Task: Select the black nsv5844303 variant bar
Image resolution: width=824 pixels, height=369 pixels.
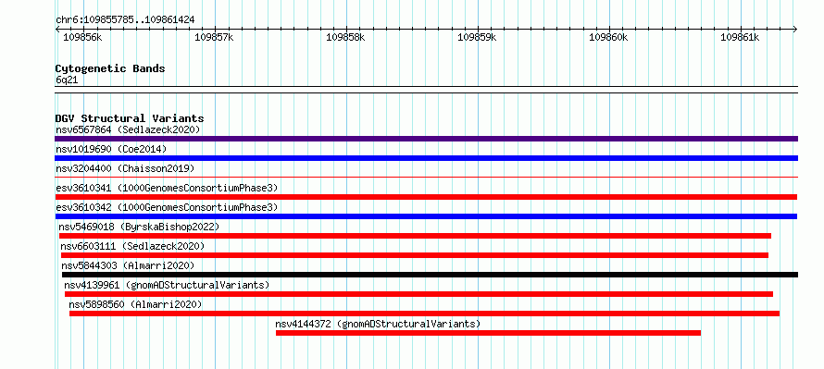Action: coord(430,275)
